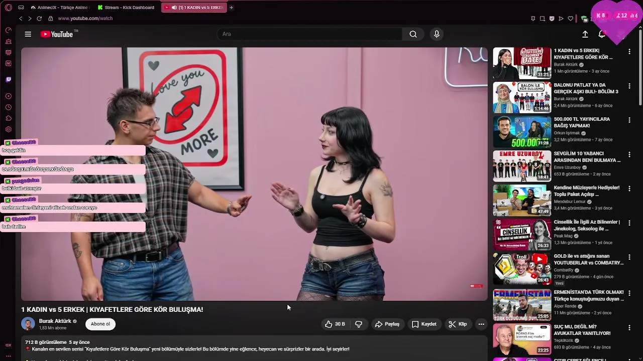Open the Opera menu logo

[x=9, y=8]
